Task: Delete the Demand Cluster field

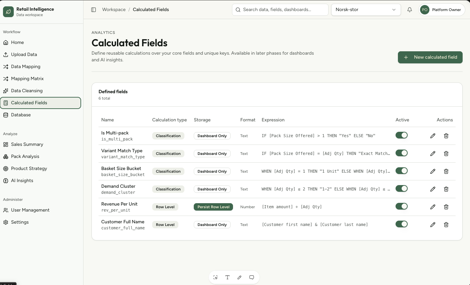Action: [446, 189]
